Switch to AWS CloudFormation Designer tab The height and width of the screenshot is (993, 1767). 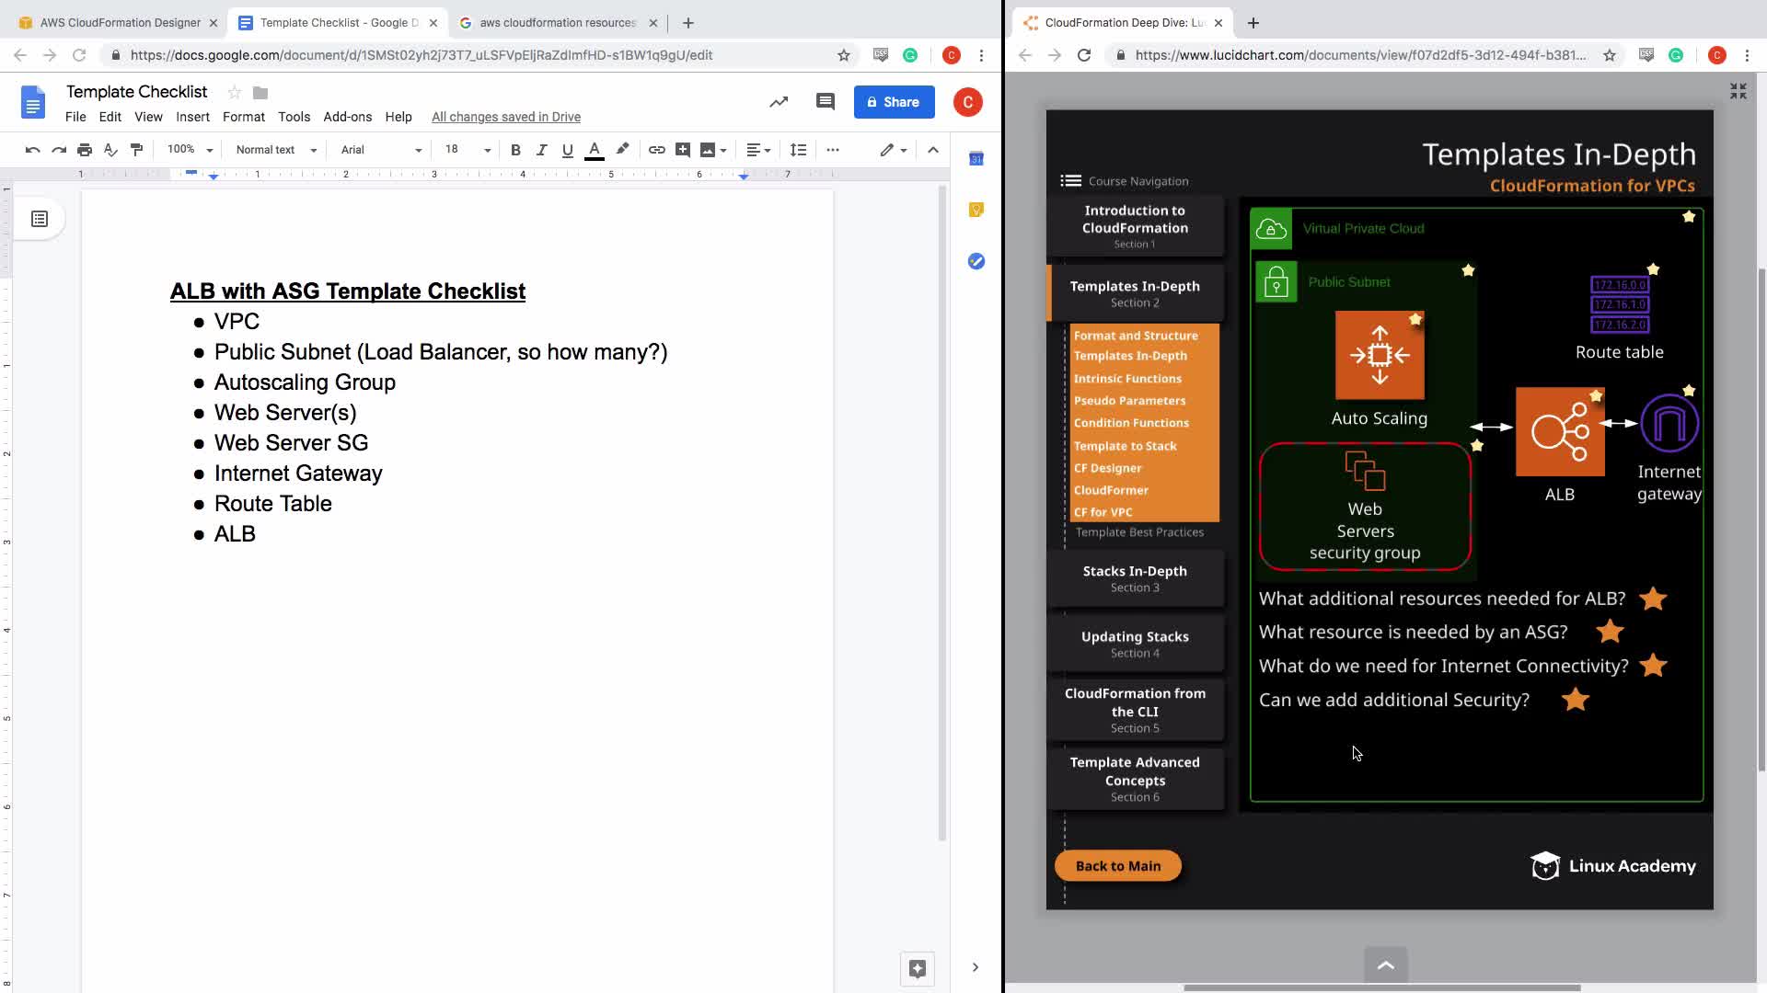pyautogui.click(x=120, y=22)
